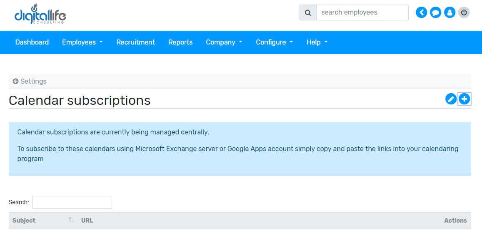Expand the Company dropdown menu
The width and height of the screenshot is (482, 233).
(x=224, y=42)
